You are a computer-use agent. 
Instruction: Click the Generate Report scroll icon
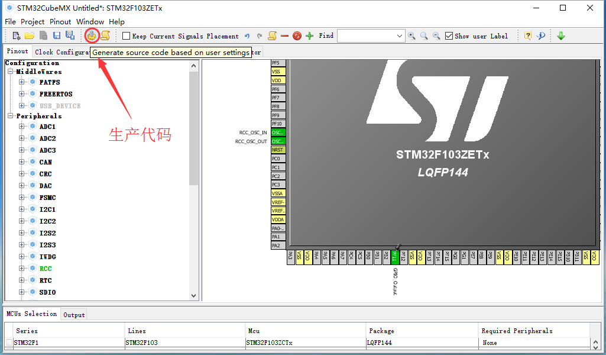[x=105, y=35]
